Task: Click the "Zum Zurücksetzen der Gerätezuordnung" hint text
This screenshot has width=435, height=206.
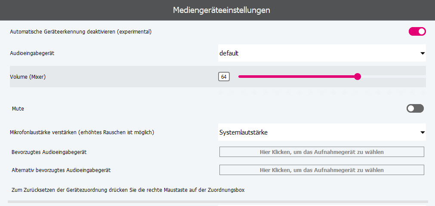Action: coord(128,190)
